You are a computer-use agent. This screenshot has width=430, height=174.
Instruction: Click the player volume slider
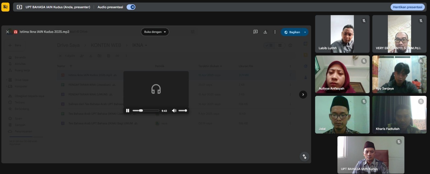click(183, 111)
